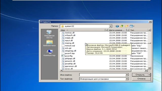Select the file name iologmsg.dll

coord(70,51)
